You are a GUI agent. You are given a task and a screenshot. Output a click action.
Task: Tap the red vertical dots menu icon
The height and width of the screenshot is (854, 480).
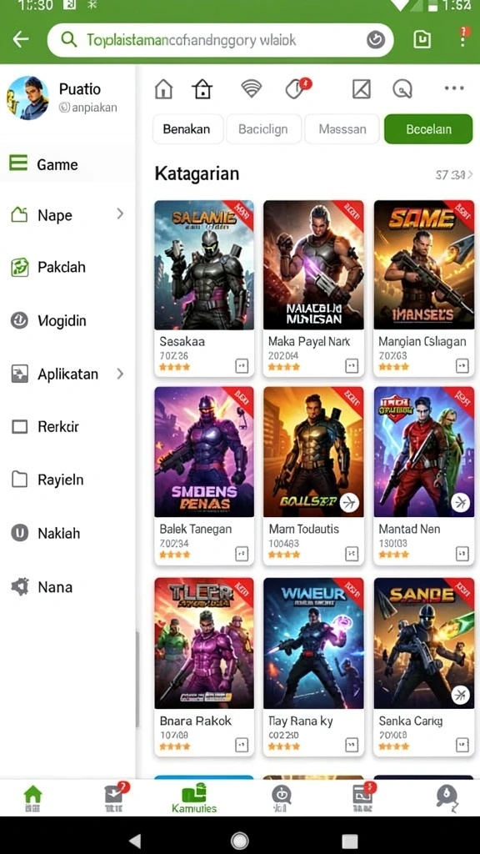point(462,37)
